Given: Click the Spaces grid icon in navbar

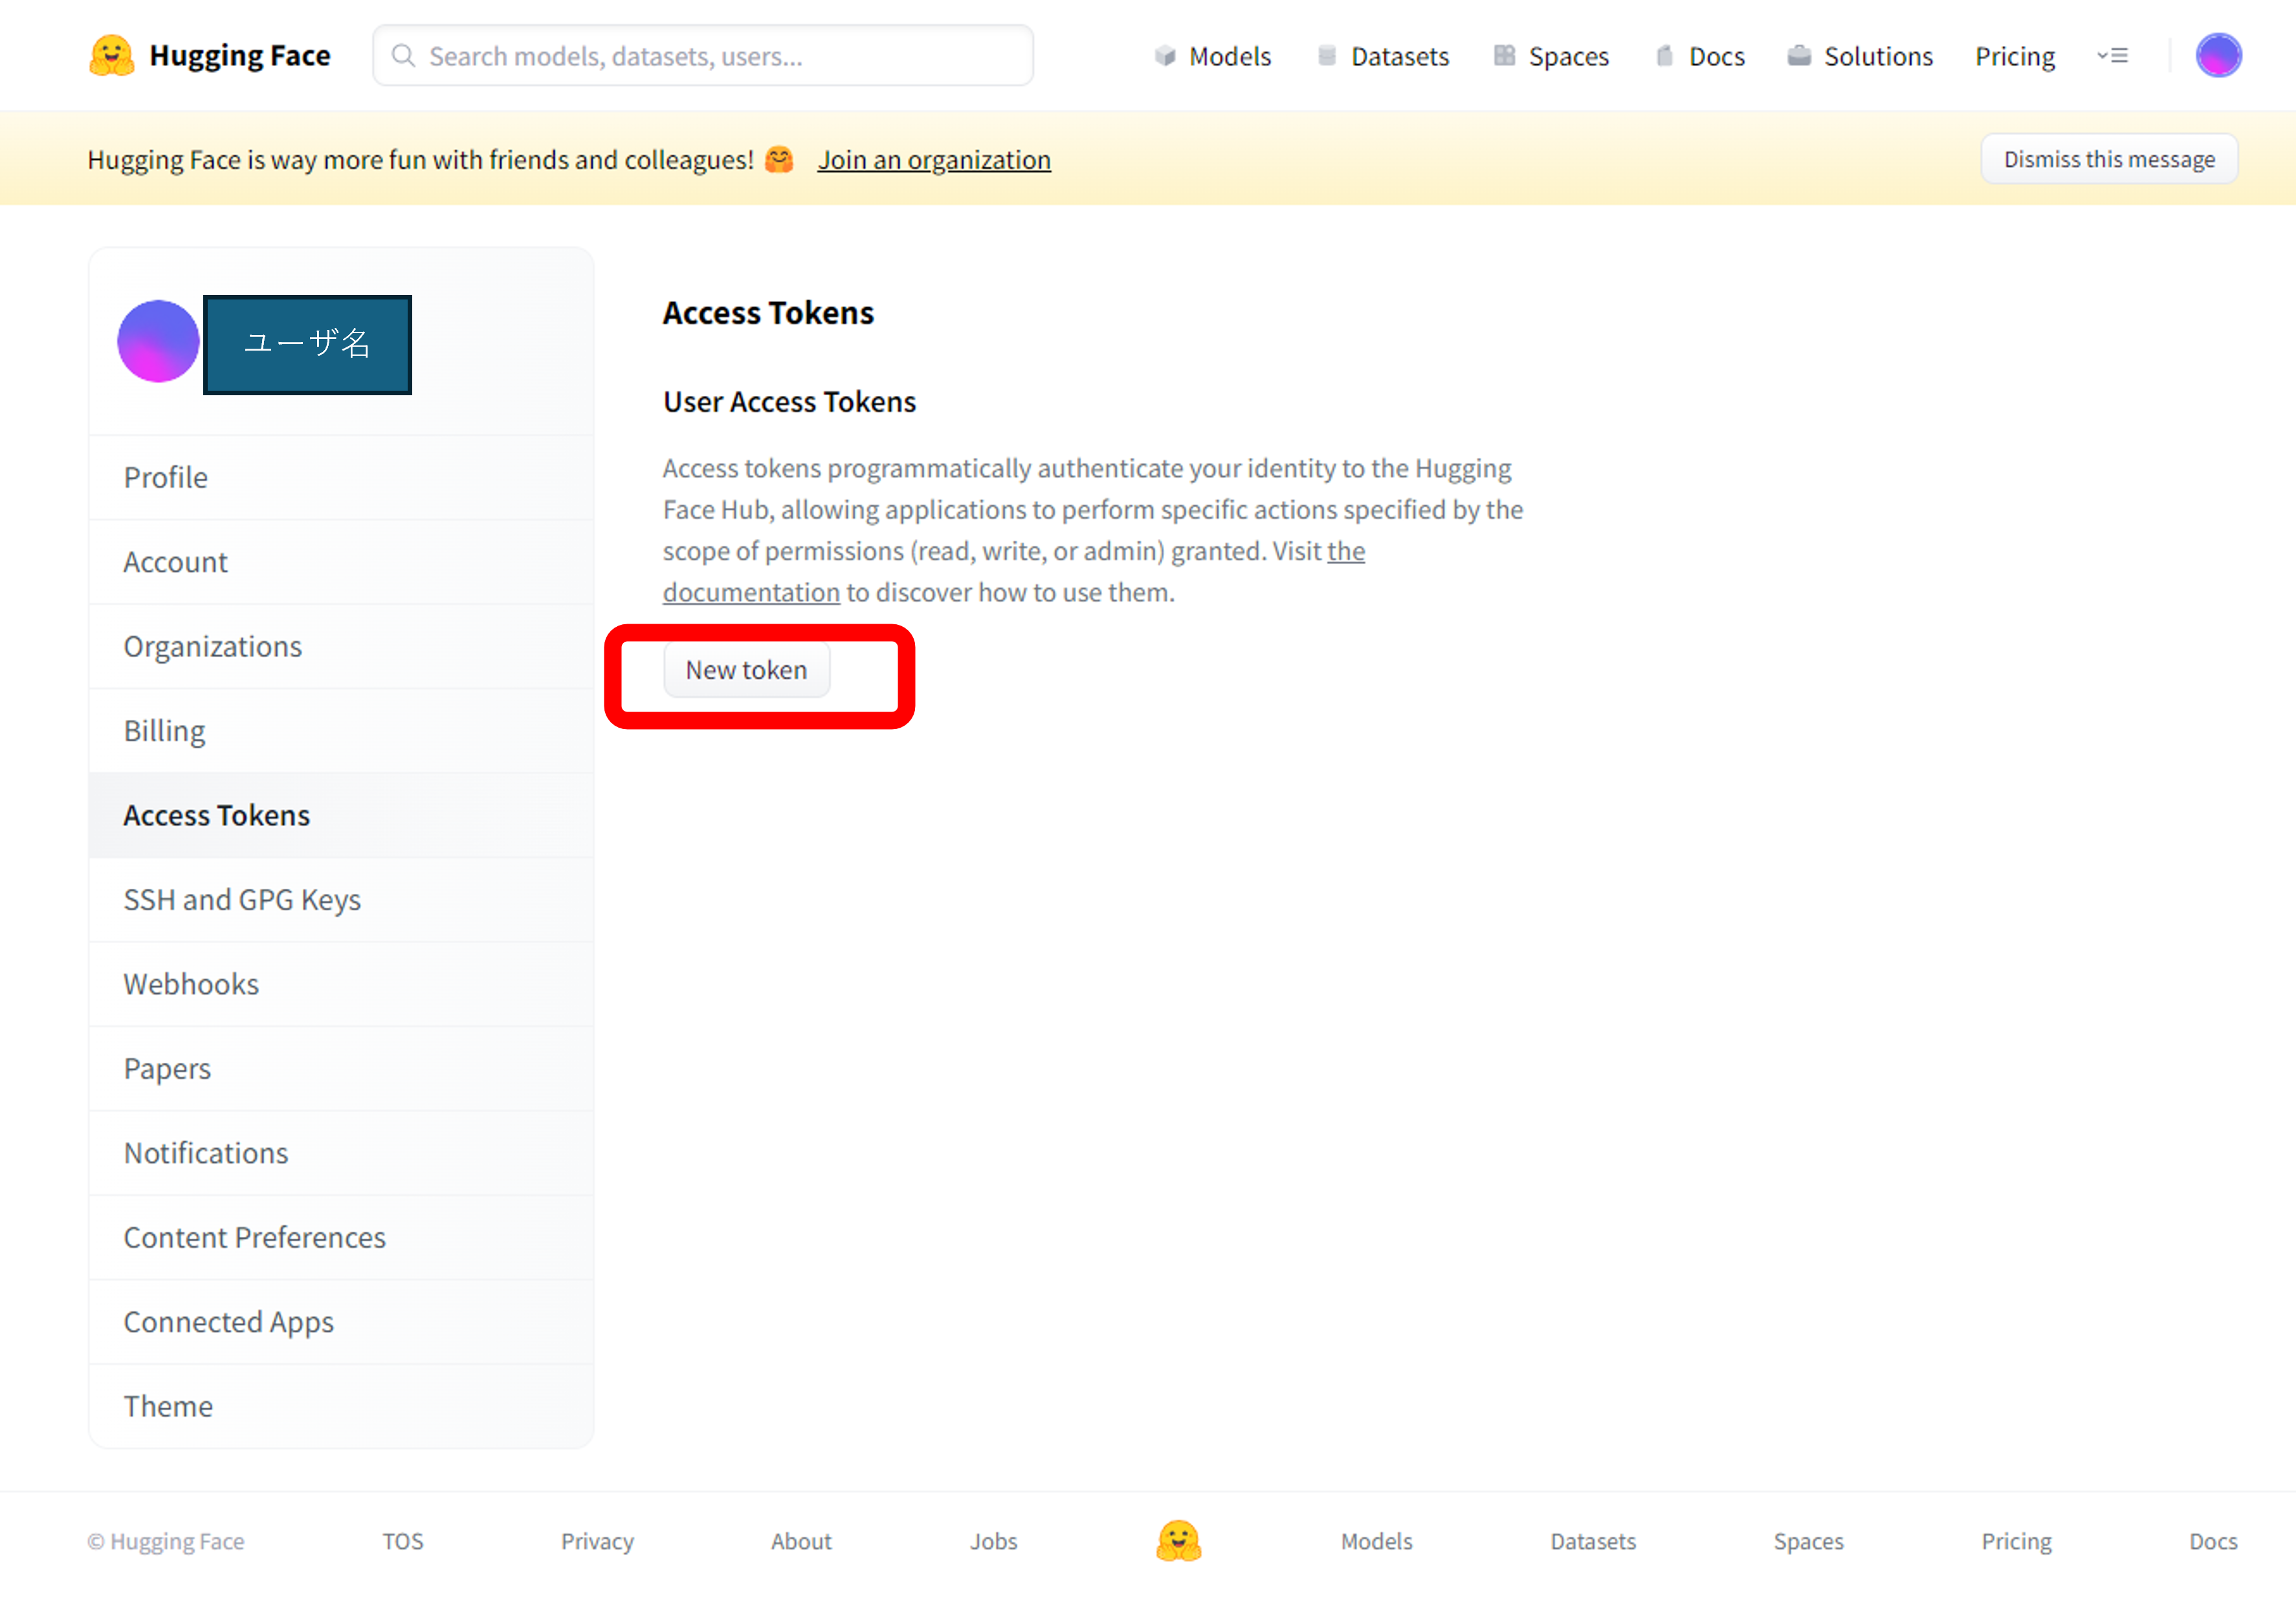Looking at the screenshot, I should coord(1504,56).
